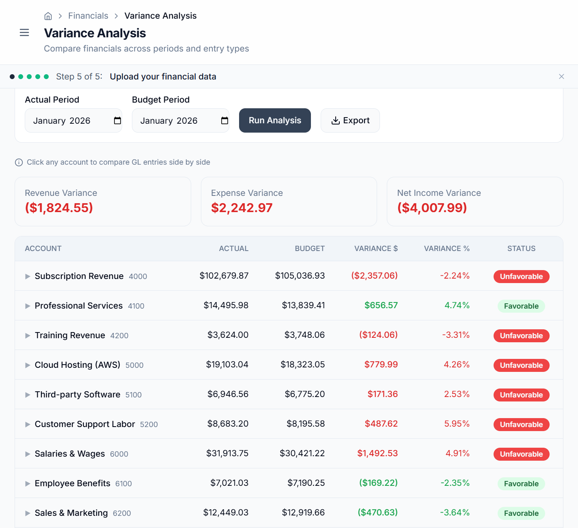
Task: Click the download icon inside the Export button
Action: click(336, 120)
